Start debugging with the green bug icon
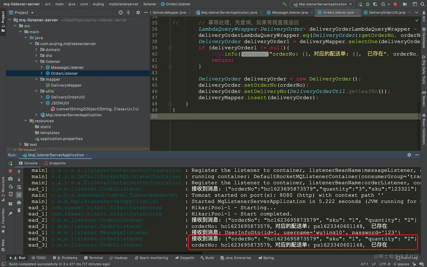Image resolution: width=427 pixels, height=267 pixels. (x=368, y=4)
